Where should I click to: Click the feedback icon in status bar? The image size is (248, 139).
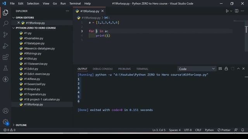click(x=236, y=130)
